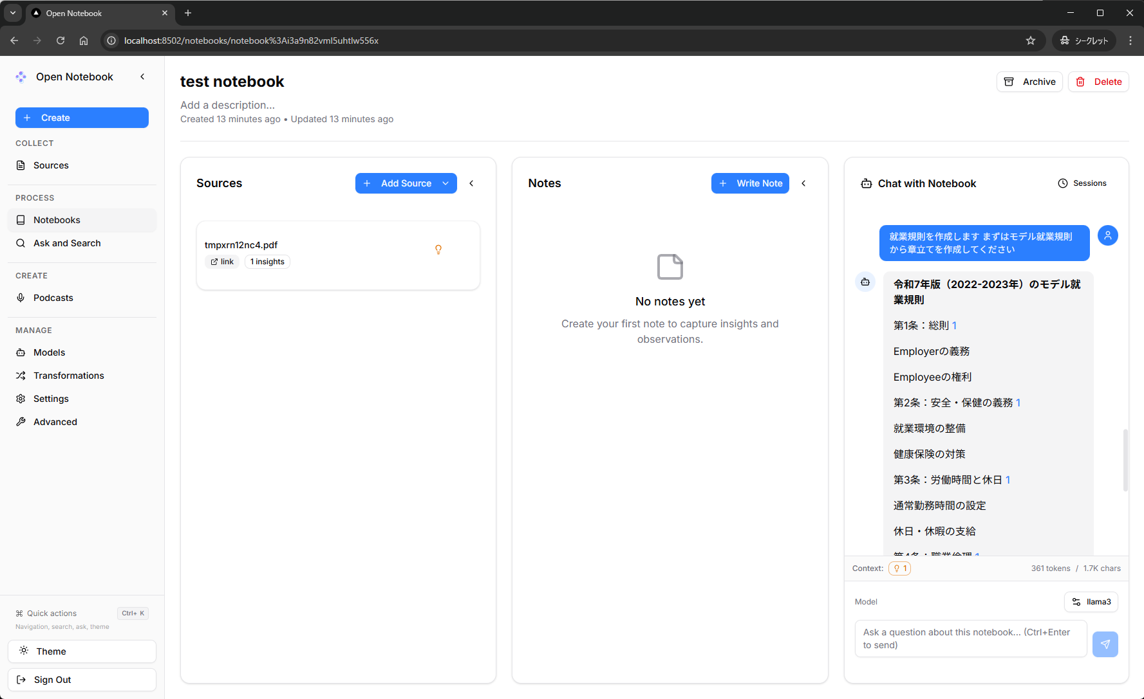
Task: Open Podcasts page
Action: point(82,298)
